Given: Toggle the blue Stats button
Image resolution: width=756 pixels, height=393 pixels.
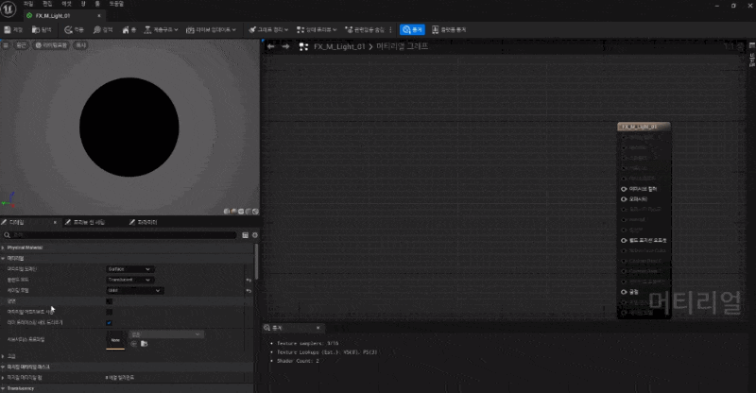Looking at the screenshot, I should pyautogui.click(x=412, y=30).
